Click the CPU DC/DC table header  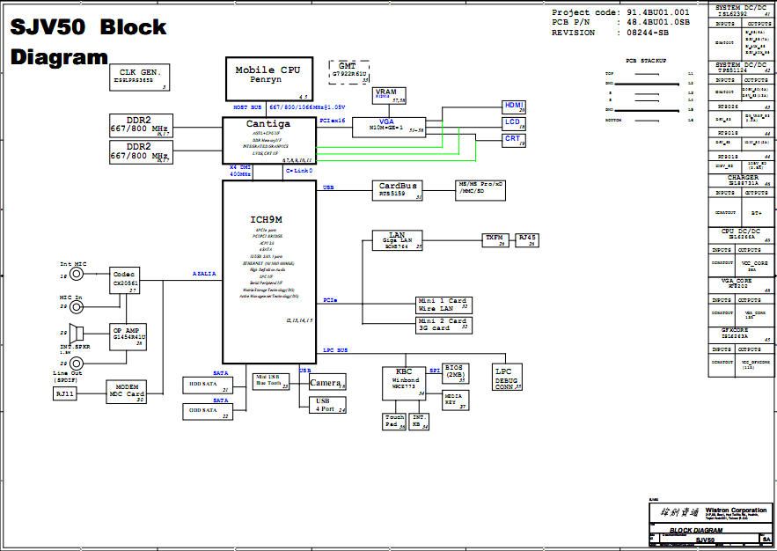tap(741, 234)
